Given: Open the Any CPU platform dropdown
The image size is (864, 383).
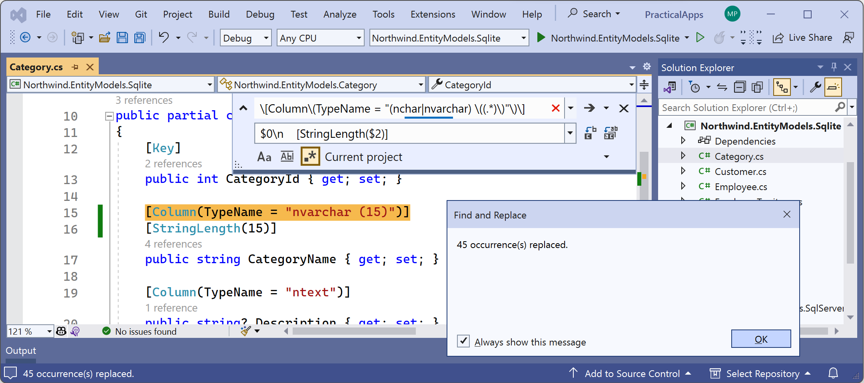Looking at the screenshot, I should (320, 38).
